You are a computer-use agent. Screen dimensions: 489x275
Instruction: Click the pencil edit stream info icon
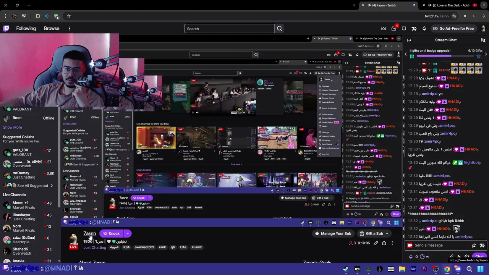(x=376, y=243)
